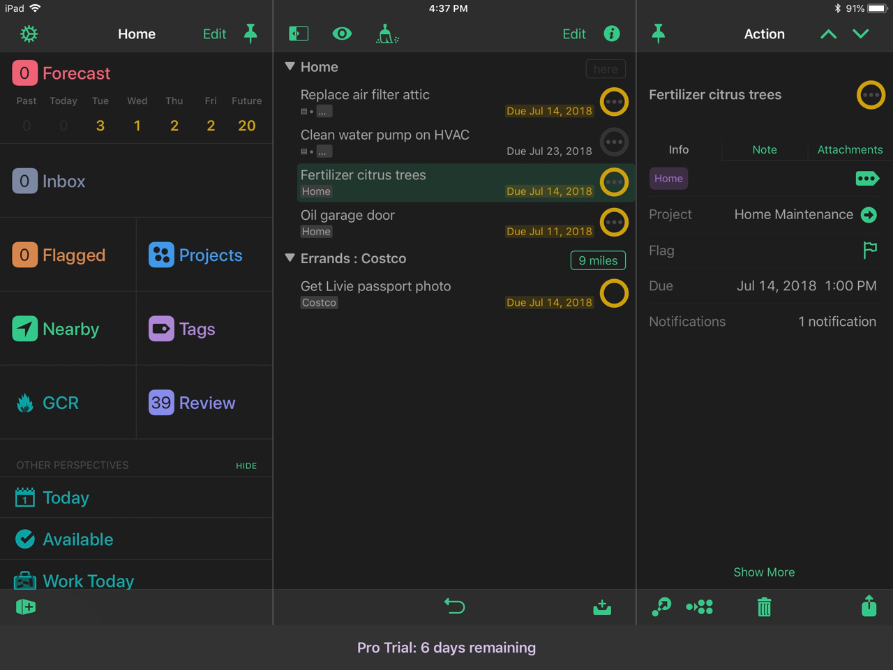
Task: Open the Nearby perspective
Action: (x=56, y=329)
